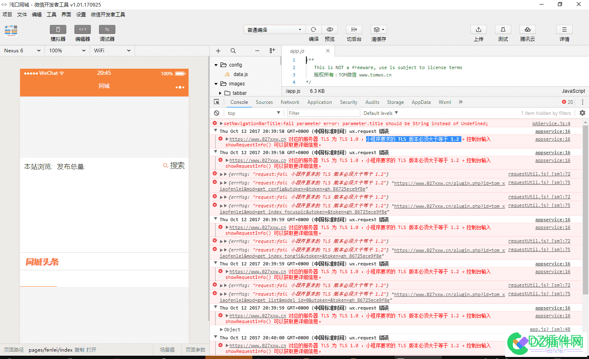This screenshot has height=359, width=589.
Task: Open WAService.js:4 source link
Action: (x=551, y=123)
